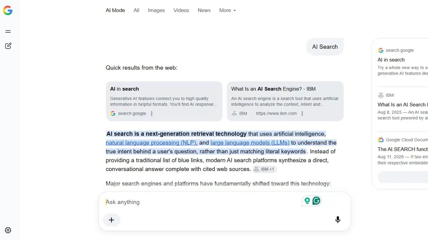The width and height of the screenshot is (428, 240).
Task: Open settings gear icon in sidebar
Action: 8,230
